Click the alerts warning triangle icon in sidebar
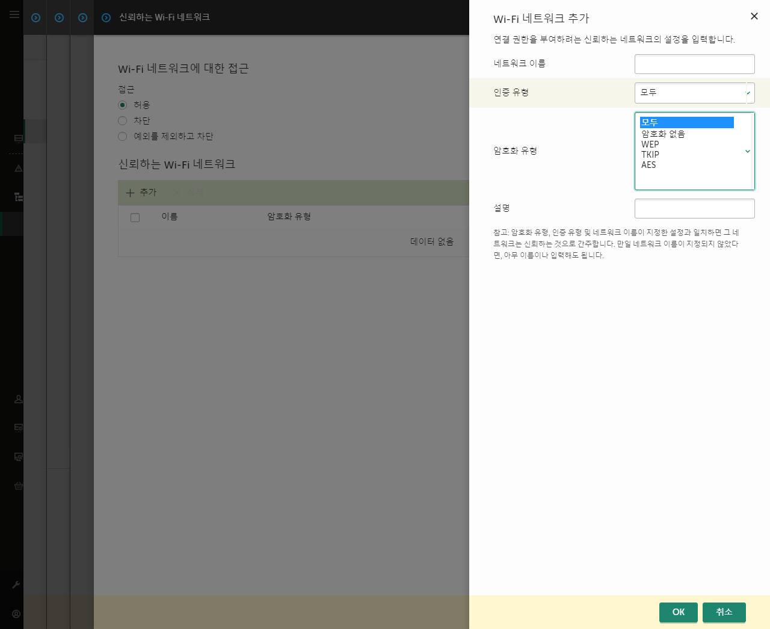Viewport: 770px width, 629px height. click(x=18, y=169)
